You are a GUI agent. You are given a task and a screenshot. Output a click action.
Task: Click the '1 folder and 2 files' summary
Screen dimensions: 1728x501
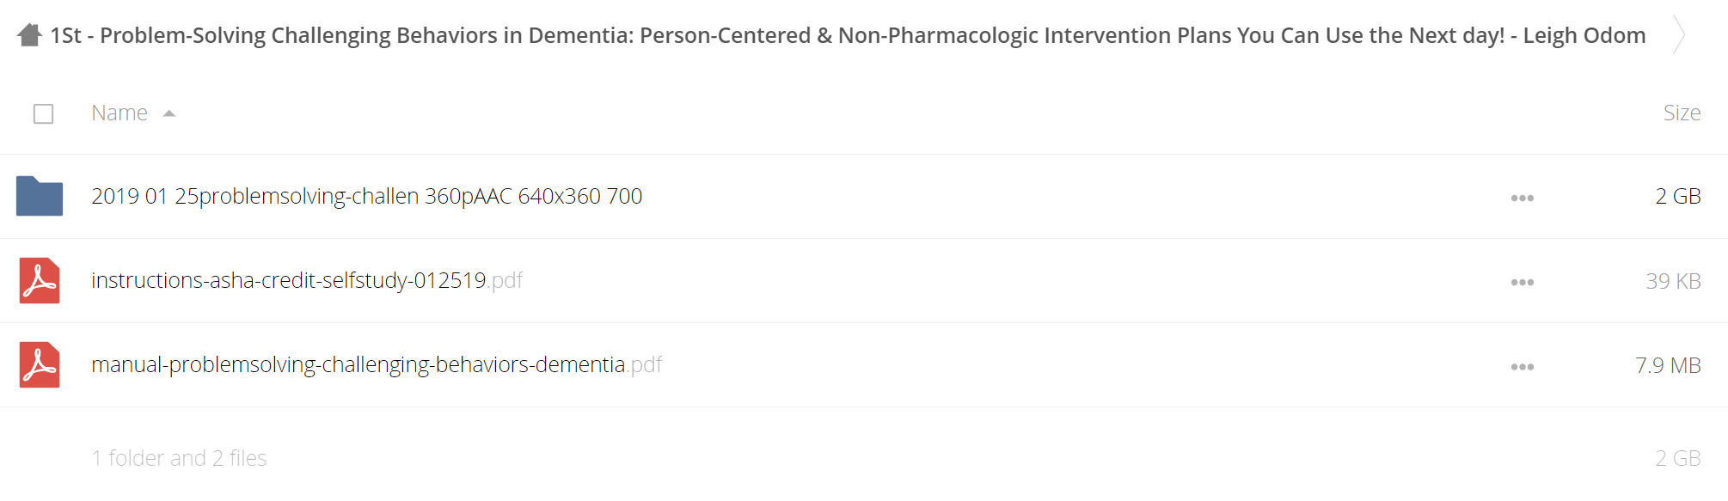coord(179,458)
